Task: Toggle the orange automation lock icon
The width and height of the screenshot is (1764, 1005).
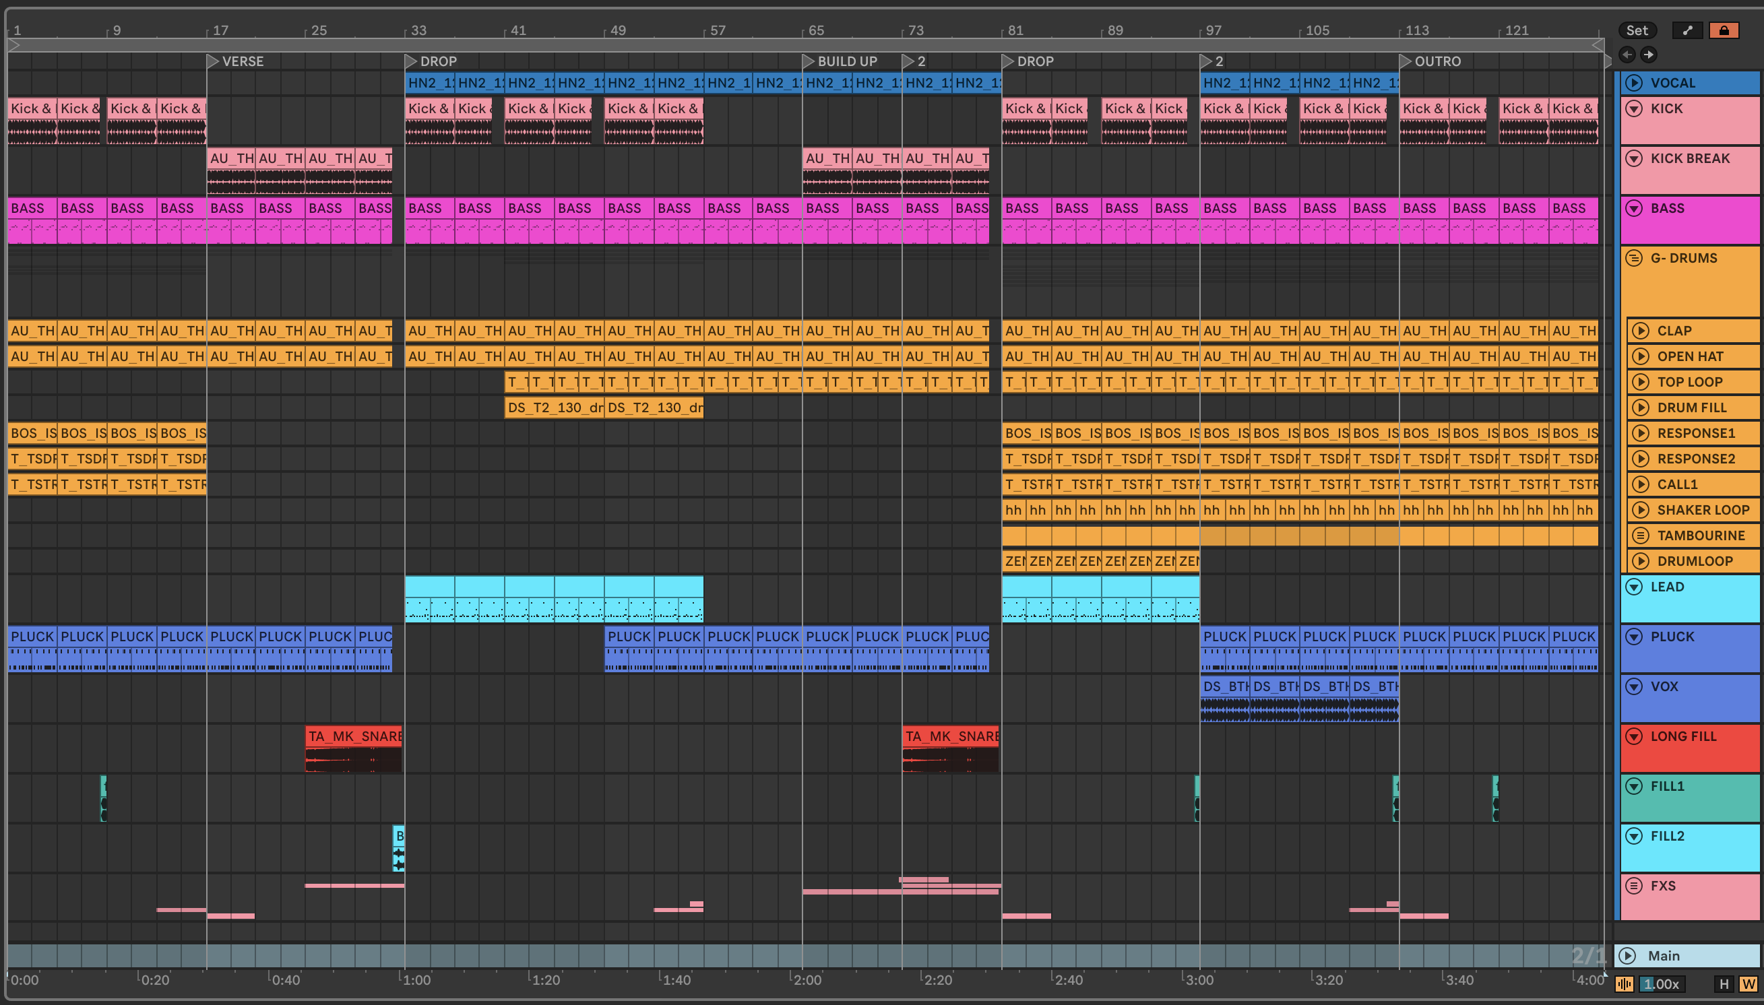Action: pyautogui.click(x=1724, y=30)
